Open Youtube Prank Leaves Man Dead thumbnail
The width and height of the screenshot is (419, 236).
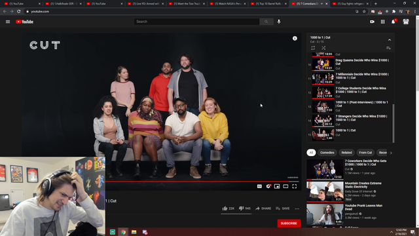click(x=325, y=214)
